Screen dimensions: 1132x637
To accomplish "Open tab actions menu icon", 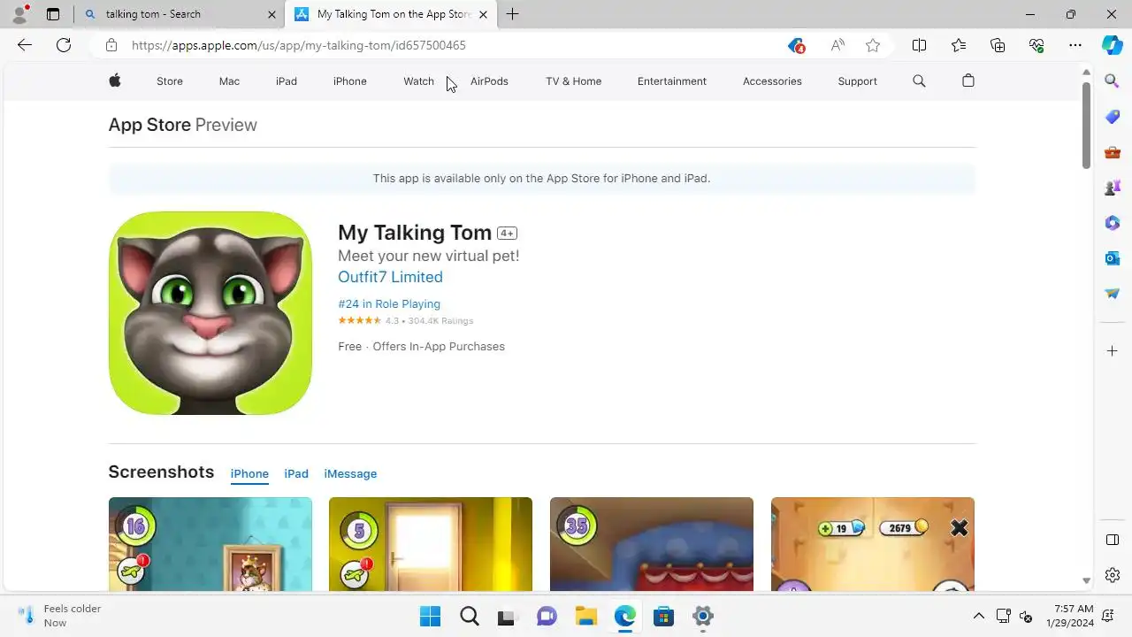I will pyautogui.click(x=53, y=14).
